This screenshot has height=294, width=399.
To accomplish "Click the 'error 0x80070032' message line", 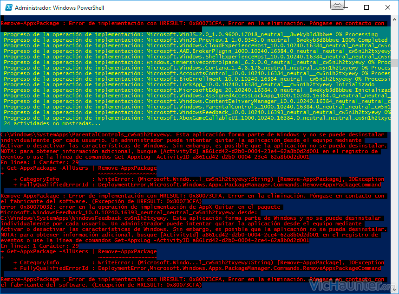I will [x=140, y=207].
